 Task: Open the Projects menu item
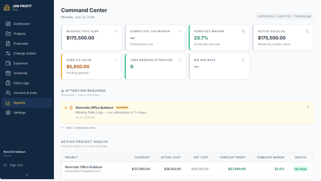pos(27,34)
